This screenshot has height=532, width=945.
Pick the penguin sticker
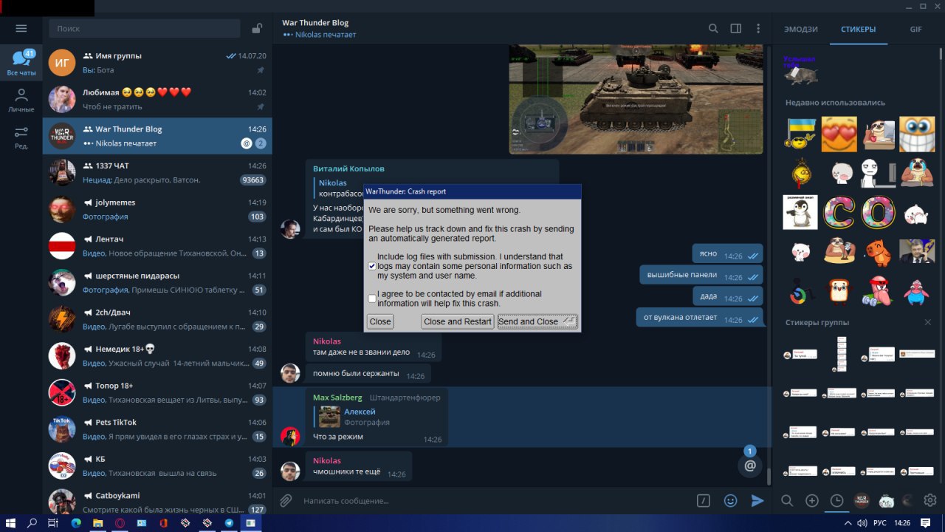[x=800, y=213]
